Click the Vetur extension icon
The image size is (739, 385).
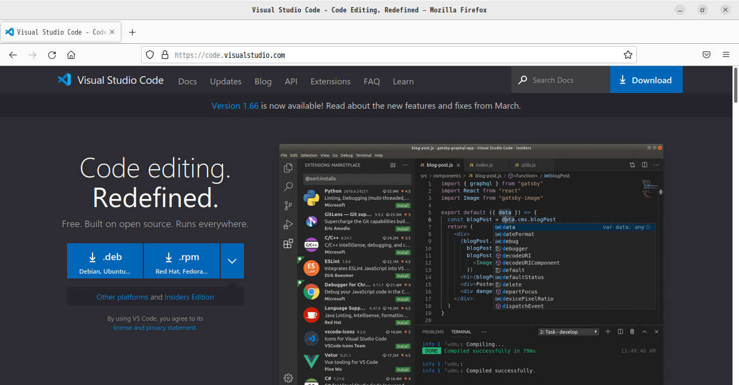pos(311,362)
